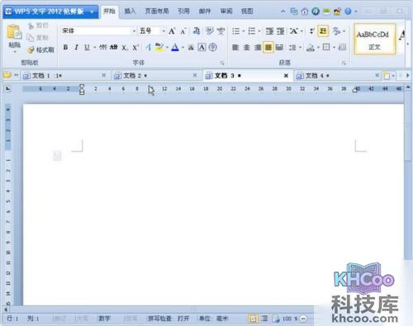
Task: Open the WPS 文字 application menu dropdown
Action: point(92,12)
